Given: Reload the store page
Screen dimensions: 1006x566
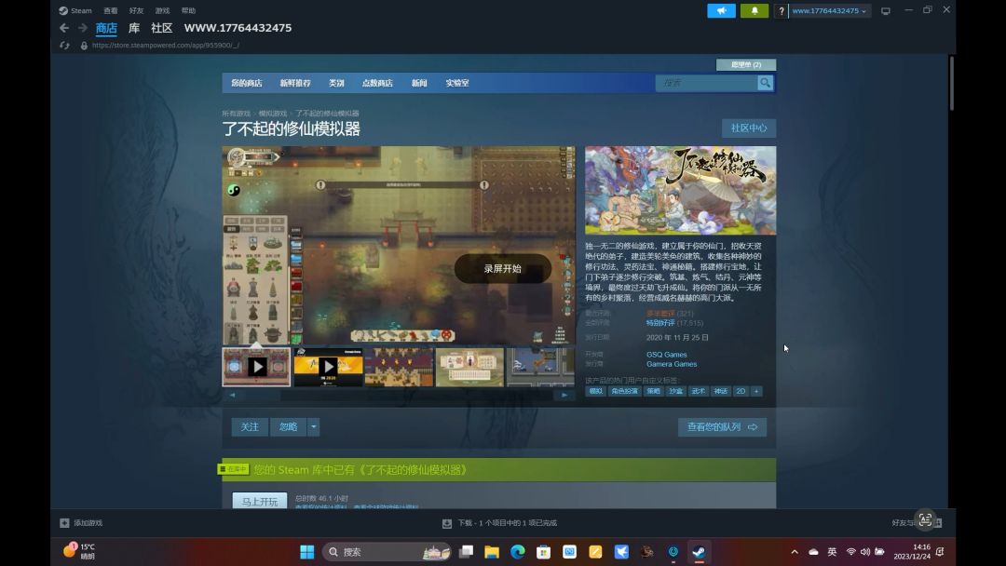Looking at the screenshot, I should [64, 46].
